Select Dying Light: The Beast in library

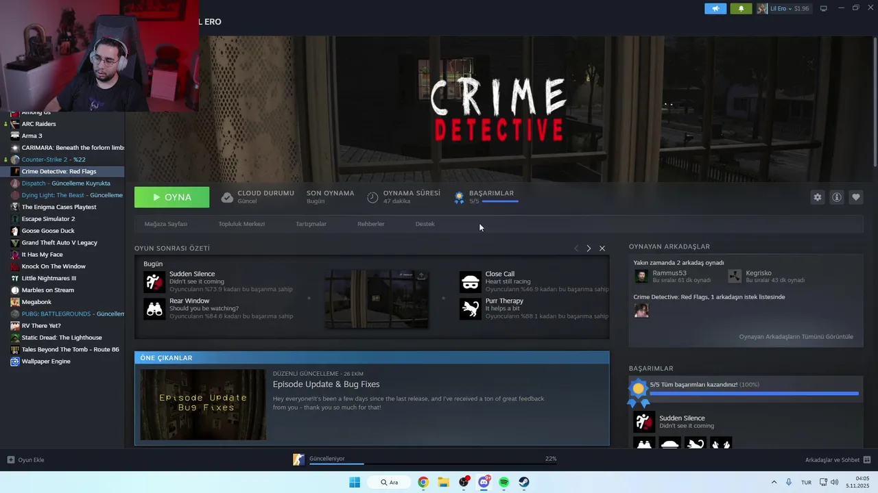click(x=62, y=195)
